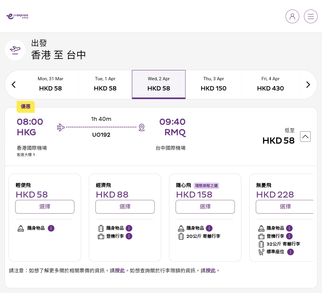322x293 pixels.
Task: Click the suitcase icon beside 20公斤 寄艙行李
Action: (181, 236)
